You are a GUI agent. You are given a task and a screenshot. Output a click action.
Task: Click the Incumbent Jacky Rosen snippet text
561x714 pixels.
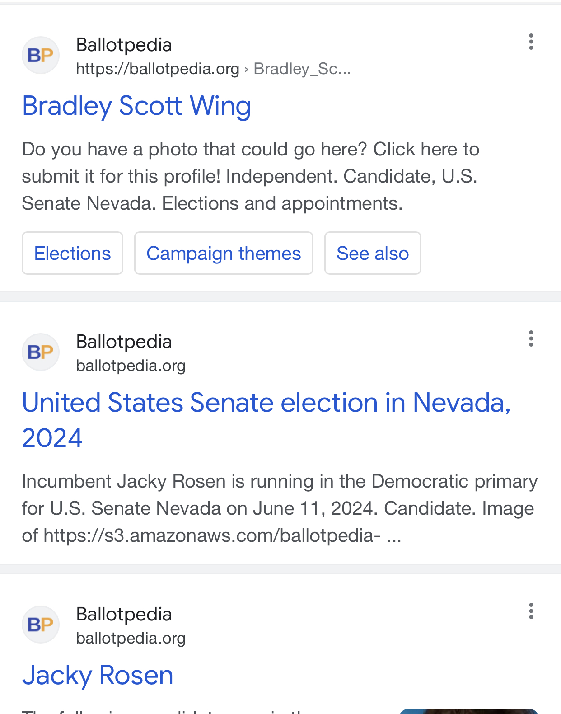(x=280, y=508)
